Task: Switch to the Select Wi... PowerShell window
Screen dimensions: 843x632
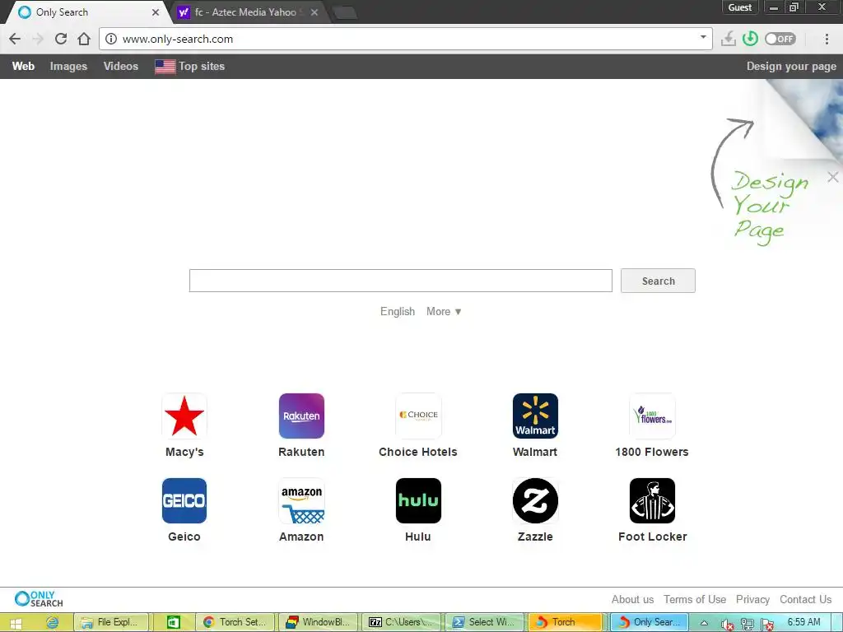Action: click(x=484, y=622)
